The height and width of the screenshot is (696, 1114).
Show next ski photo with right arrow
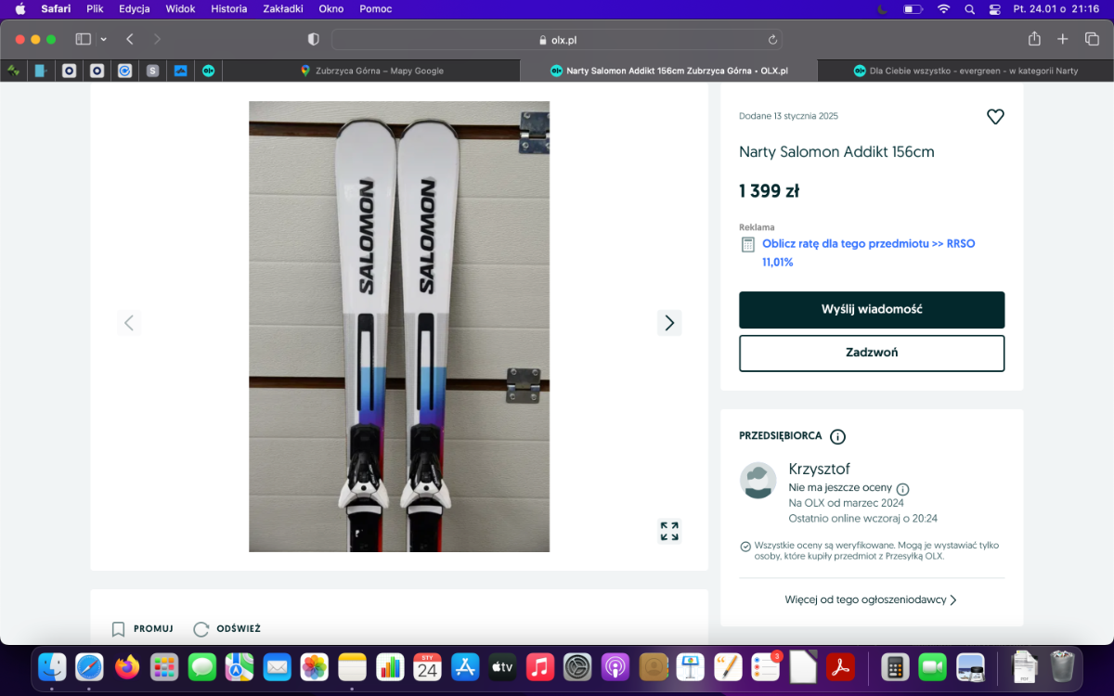point(669,323)
